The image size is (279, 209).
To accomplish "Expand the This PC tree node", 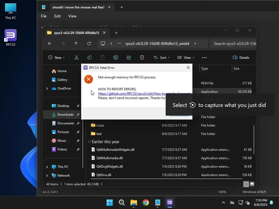I will click(47, 167).
